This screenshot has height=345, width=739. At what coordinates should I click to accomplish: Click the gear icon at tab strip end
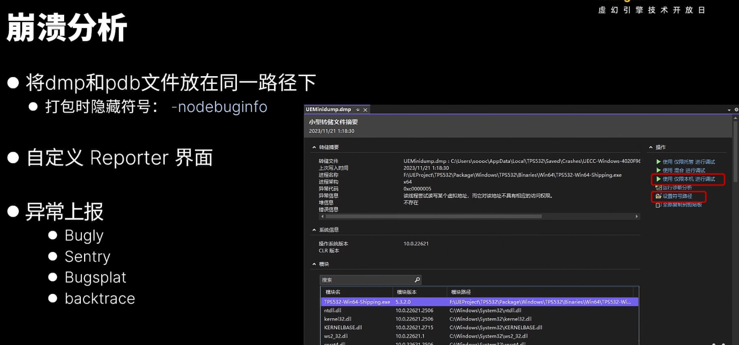(x=736, y=110)
